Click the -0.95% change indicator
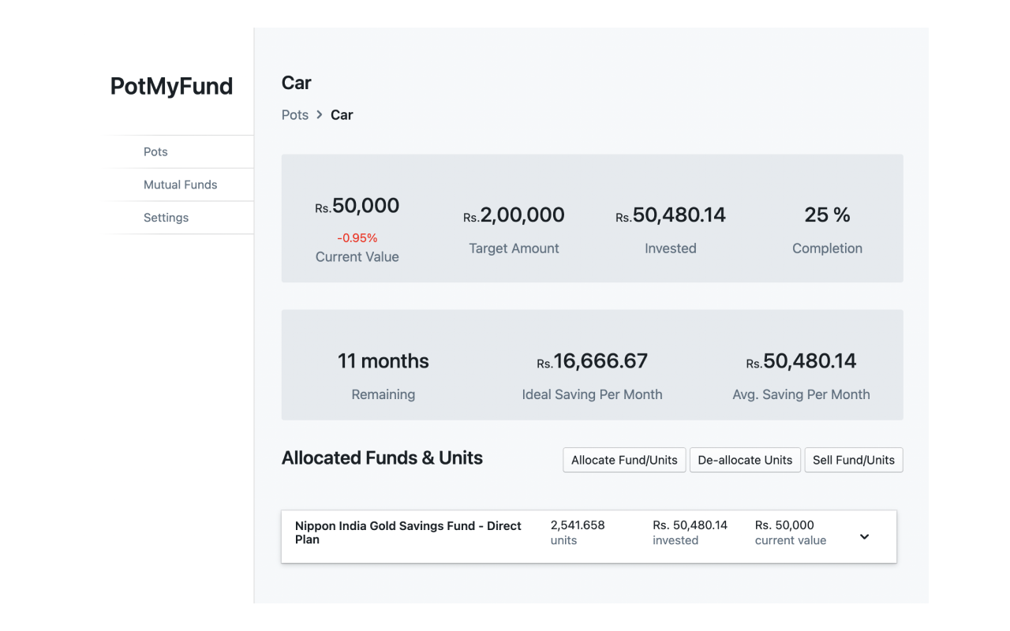Viewport: 1010px width, 631px height. point(357,238)
